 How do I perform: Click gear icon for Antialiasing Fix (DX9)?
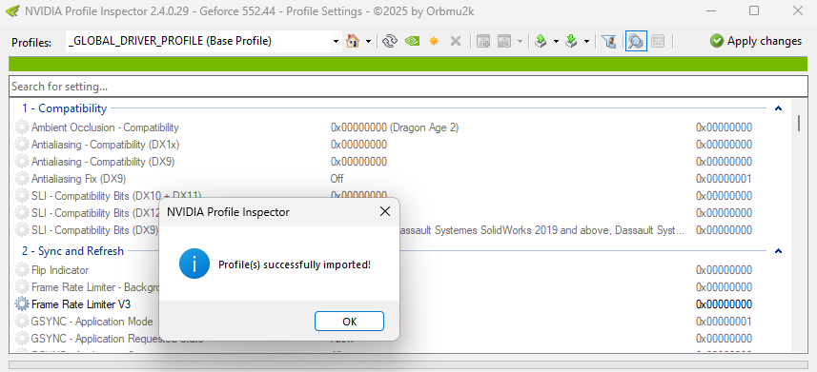click(22, 179)
